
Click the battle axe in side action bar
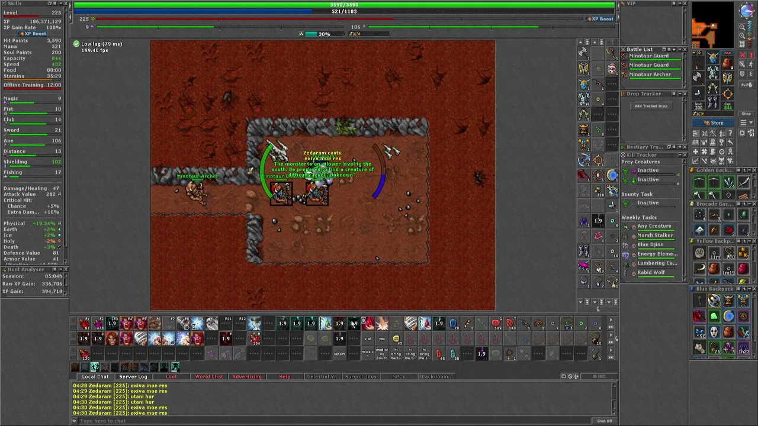583,52
